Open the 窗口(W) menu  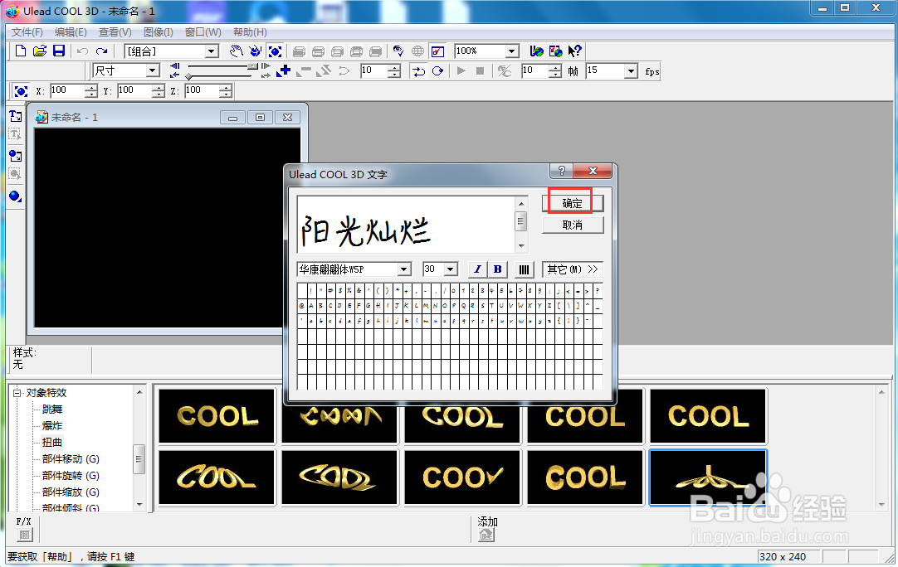coord(203,32)
